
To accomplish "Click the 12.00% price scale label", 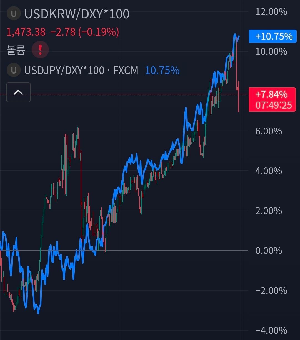I will click(271, 12).
